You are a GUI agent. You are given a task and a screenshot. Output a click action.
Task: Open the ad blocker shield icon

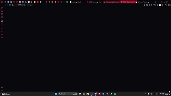[149, 5]
